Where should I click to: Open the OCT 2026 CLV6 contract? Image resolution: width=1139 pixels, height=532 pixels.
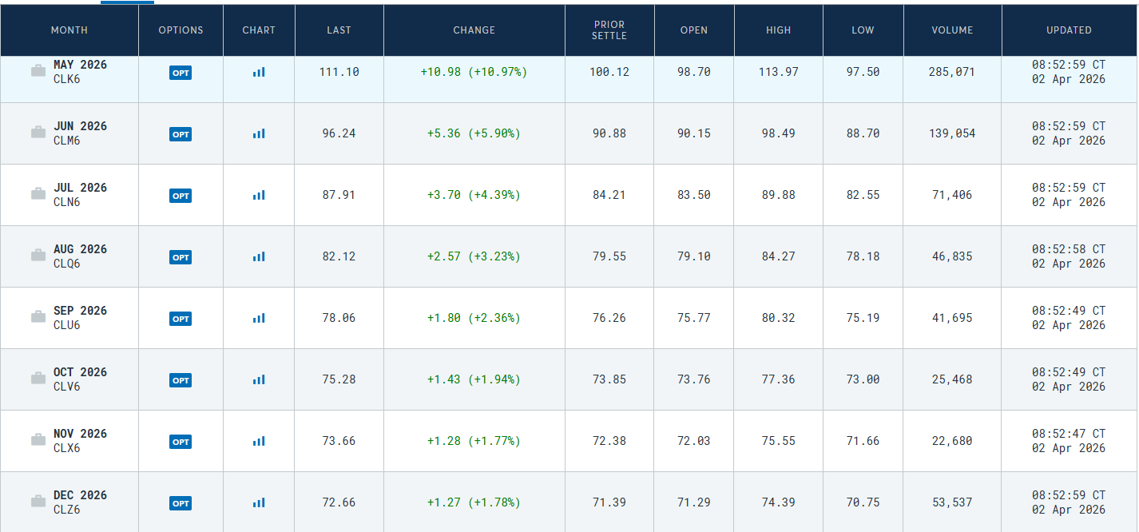80,379
